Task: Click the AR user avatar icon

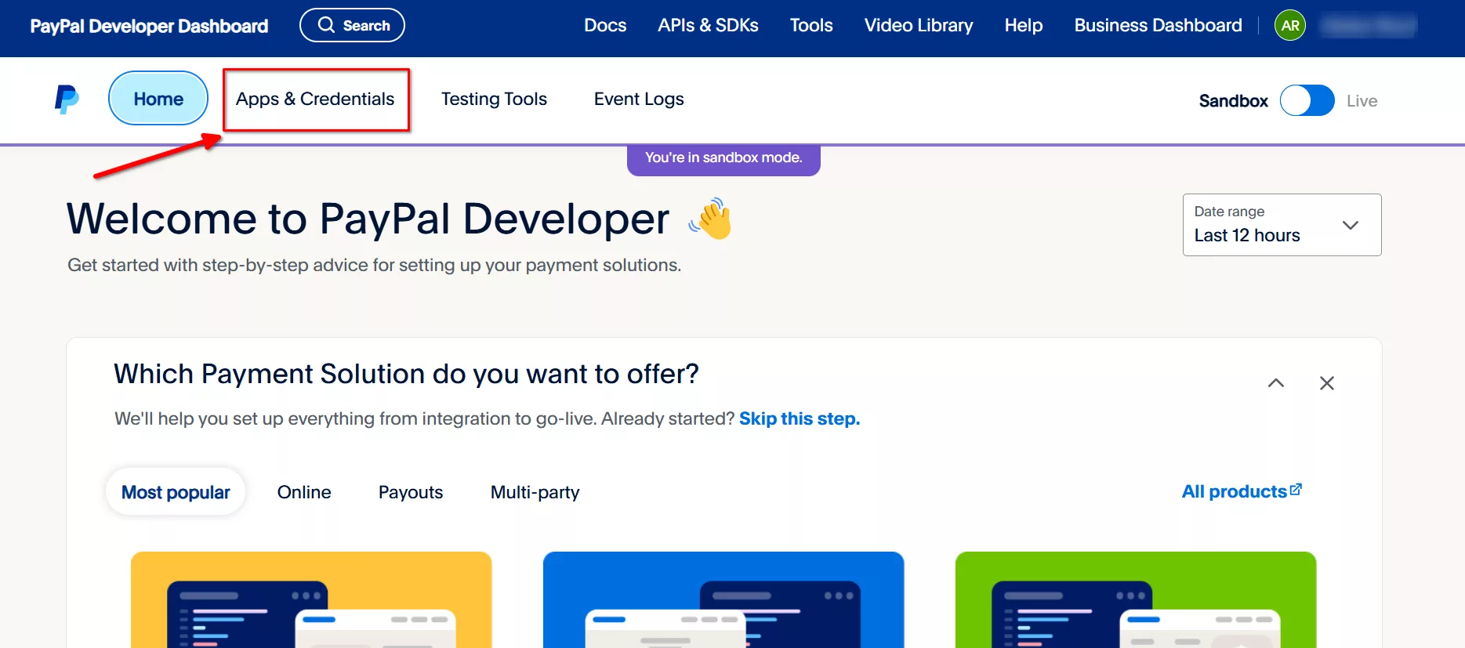Action: click(1289, 26)
